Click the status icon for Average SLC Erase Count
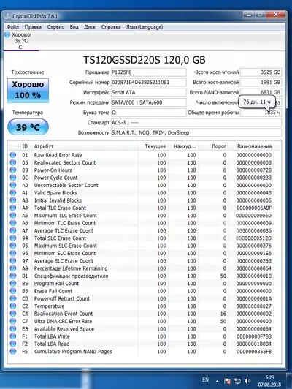This screenshot has width=292, height=389. (x=13, y=261)
